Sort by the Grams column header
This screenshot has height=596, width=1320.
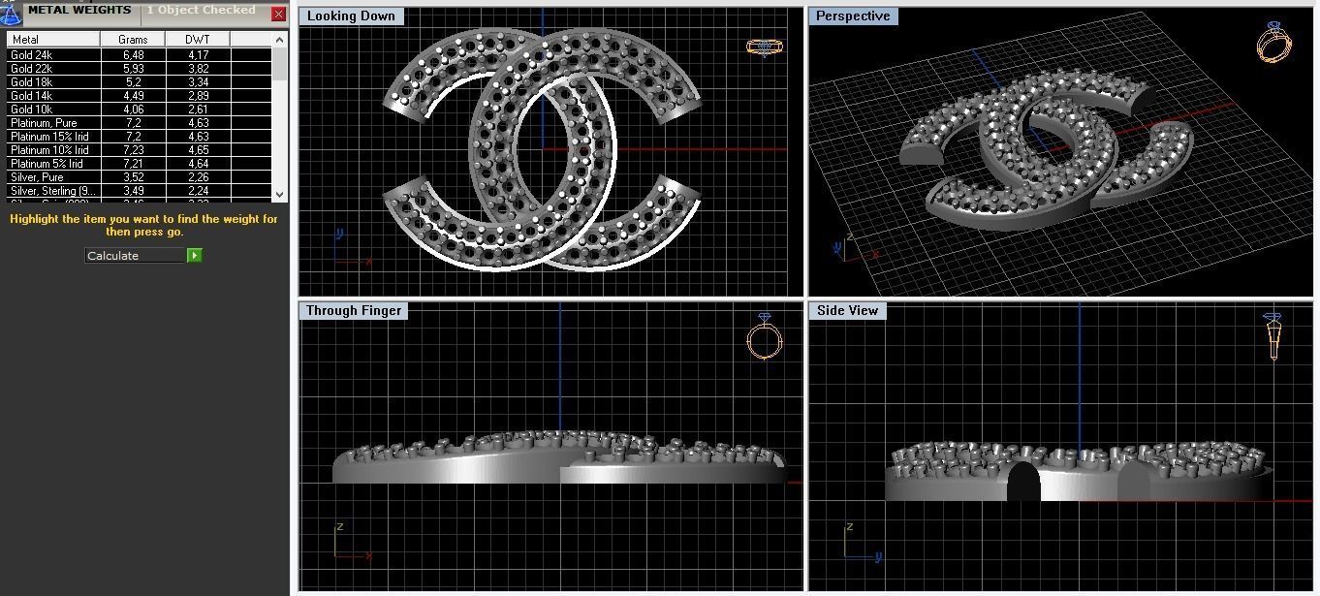tap(133, 39)
